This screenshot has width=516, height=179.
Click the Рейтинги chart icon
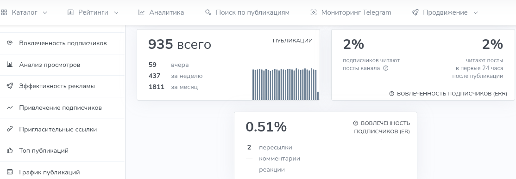pyautogui.click(x=70, y=12)
